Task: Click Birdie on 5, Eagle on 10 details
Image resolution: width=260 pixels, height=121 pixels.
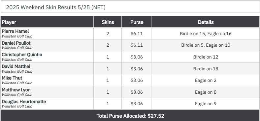Action: click(206, 45)
